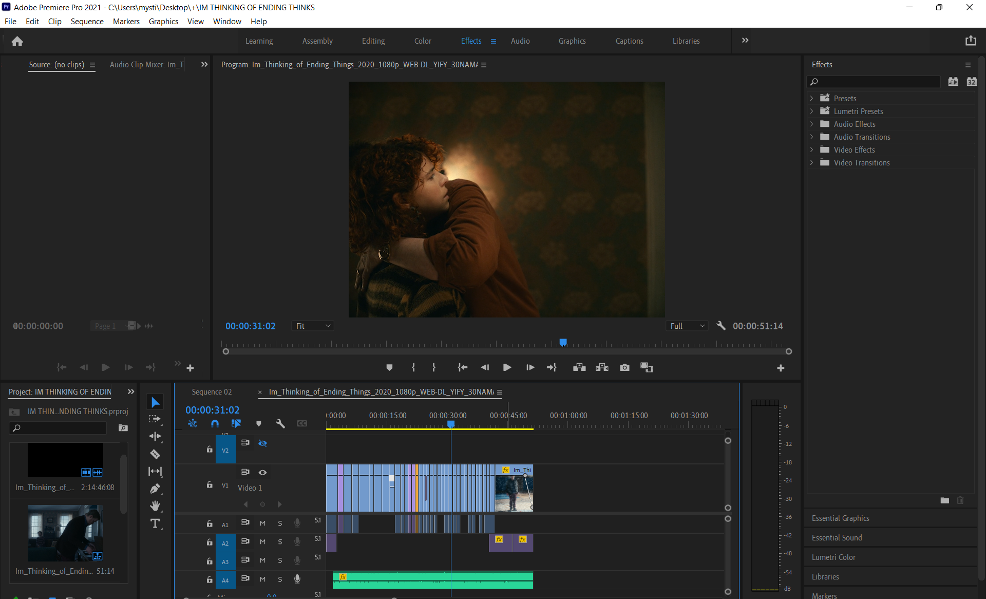The height and width of the screenshot is (599, 986).
Task: Expand Audio Transitions folder
Action: point(811,137)
